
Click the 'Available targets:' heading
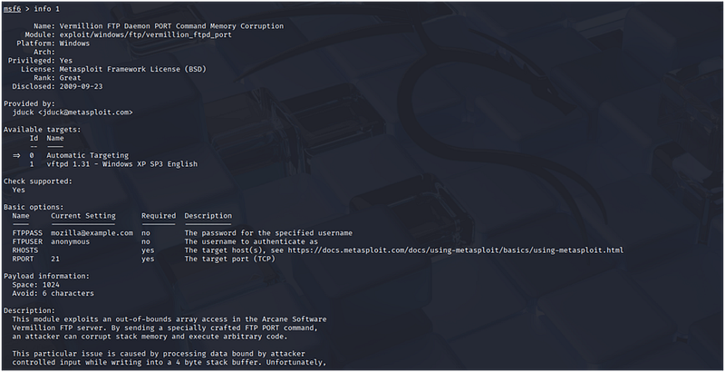42,130
